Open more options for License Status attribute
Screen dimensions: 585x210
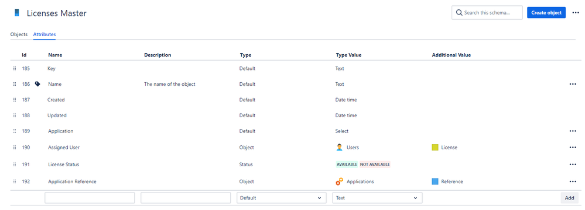tap(573, 164)
